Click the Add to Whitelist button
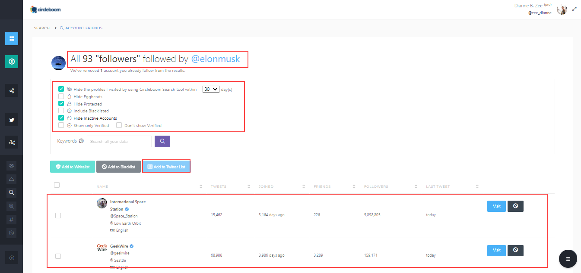The width and height of the screenshot is (581, 273). click(72, 167)
